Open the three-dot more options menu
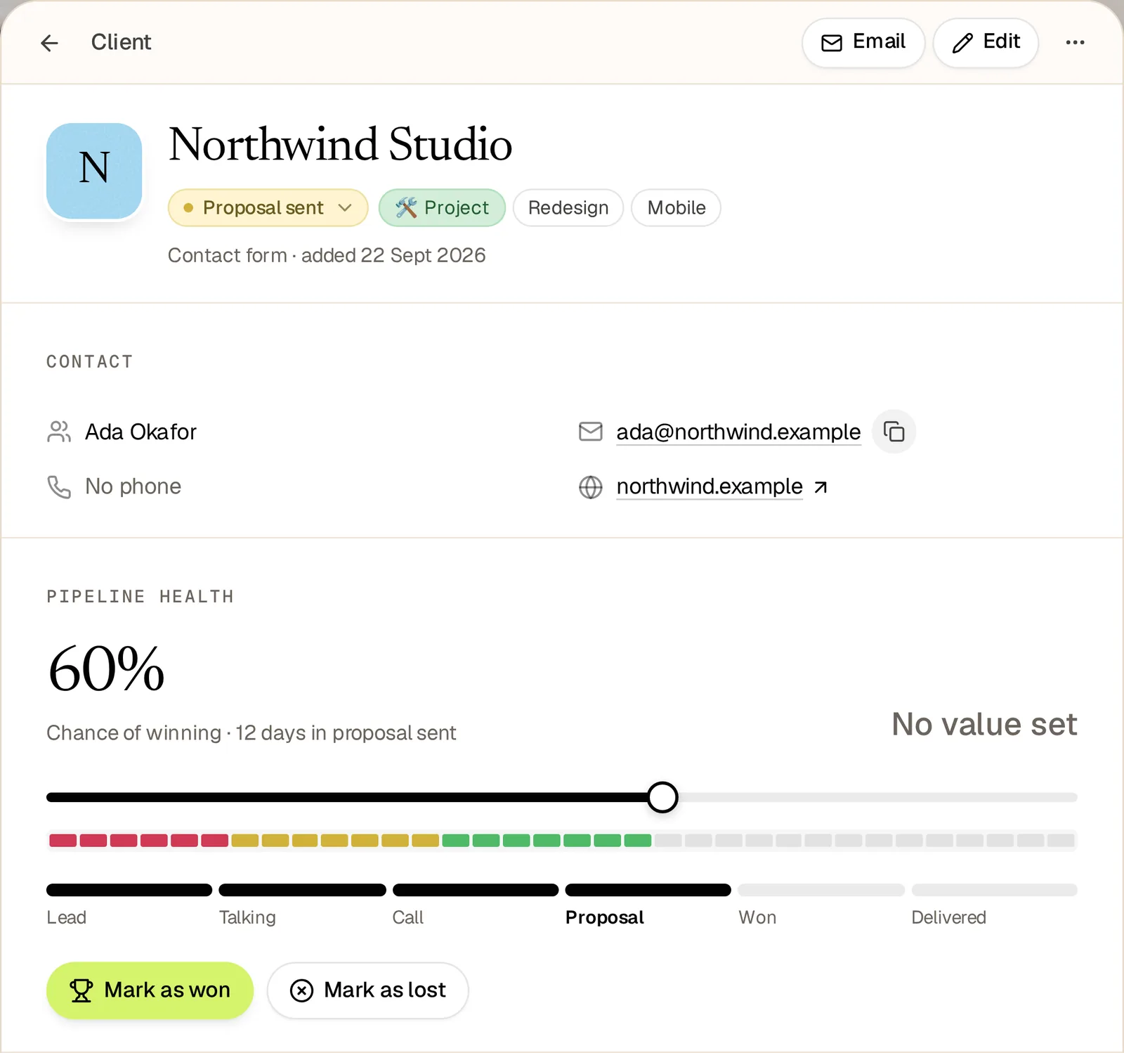The width and height of the screenshot is (1124, 1053). click(1075, 43)
